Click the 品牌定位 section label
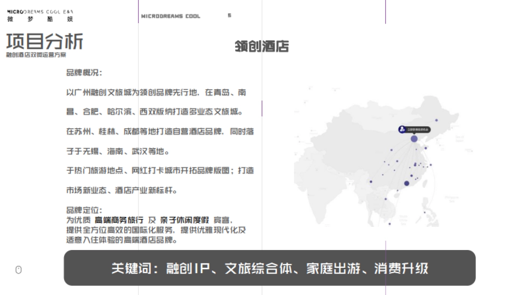Screen dimensions: 524x295 point(84,210)
